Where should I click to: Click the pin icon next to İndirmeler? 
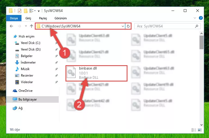tap(56, 62)
